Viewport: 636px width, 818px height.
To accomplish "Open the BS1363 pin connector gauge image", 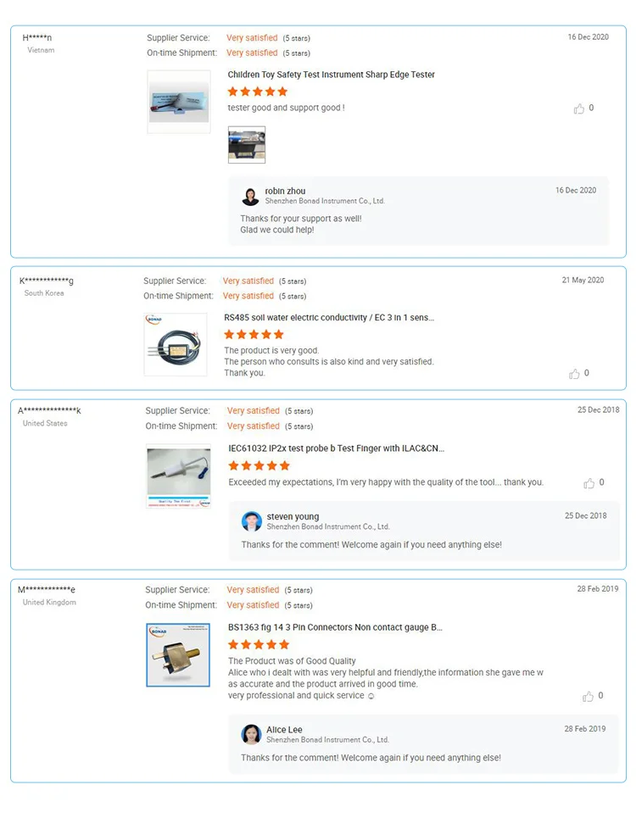I will click(x=178, y=654).
